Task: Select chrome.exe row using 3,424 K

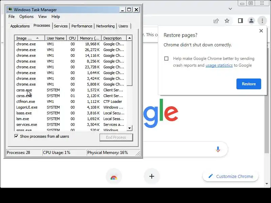Action: click(70, 78)
